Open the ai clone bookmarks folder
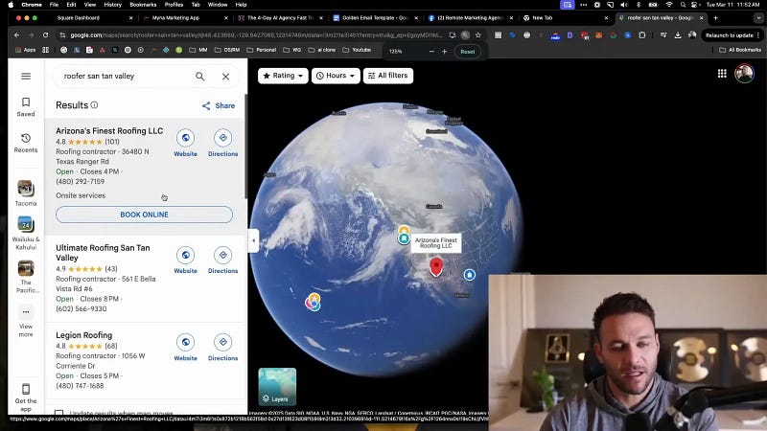 point(322,50)
